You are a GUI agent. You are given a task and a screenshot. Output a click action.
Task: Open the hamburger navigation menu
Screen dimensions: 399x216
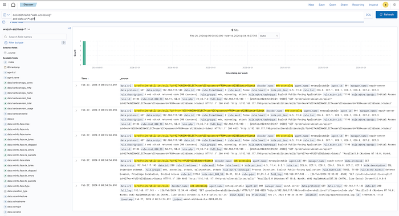click(x=5, y=5)
